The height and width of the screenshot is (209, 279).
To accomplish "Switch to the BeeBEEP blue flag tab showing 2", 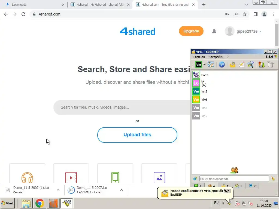I will pos(252,186).
